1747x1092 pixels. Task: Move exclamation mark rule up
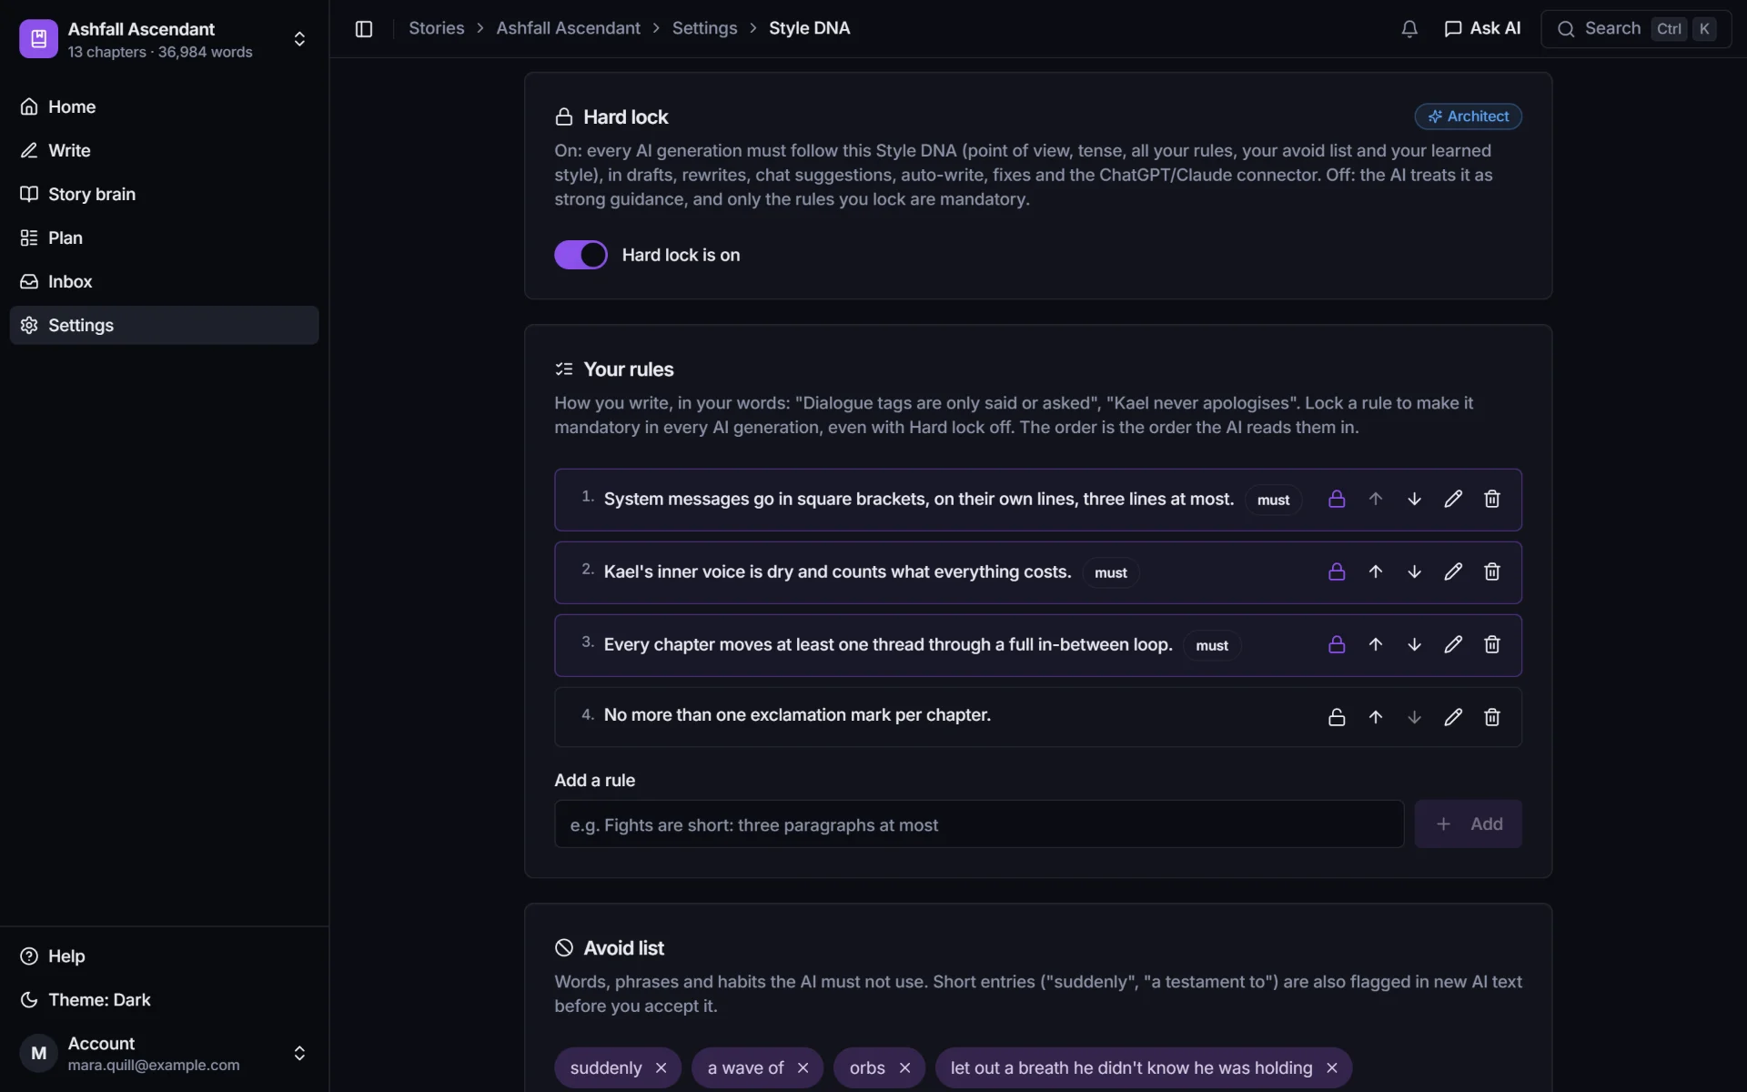click(x=1375, y=717)
